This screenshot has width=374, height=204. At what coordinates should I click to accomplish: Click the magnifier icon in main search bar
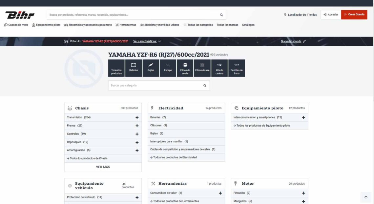pos(221,15)
